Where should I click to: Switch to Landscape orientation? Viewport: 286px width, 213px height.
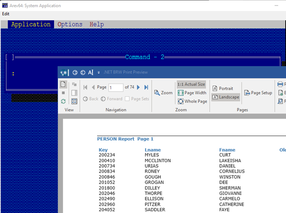(225, 97)
